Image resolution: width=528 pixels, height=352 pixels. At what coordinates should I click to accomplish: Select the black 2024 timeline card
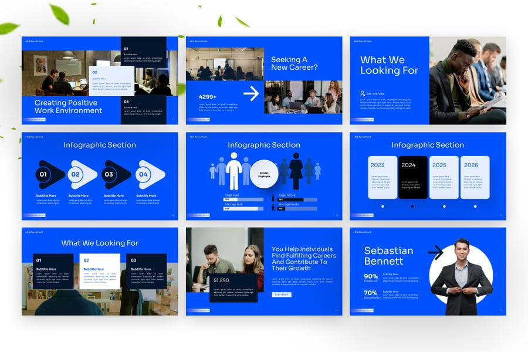click(413, 177)
